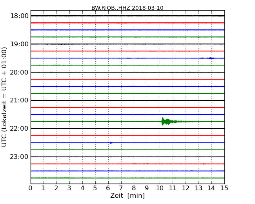Viewport: 255px width, 204px height.
Task: Select the small red blip near minute 3
Action: 71,107
